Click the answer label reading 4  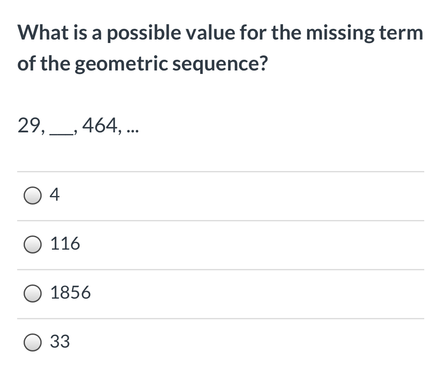[x=55, y=196]
